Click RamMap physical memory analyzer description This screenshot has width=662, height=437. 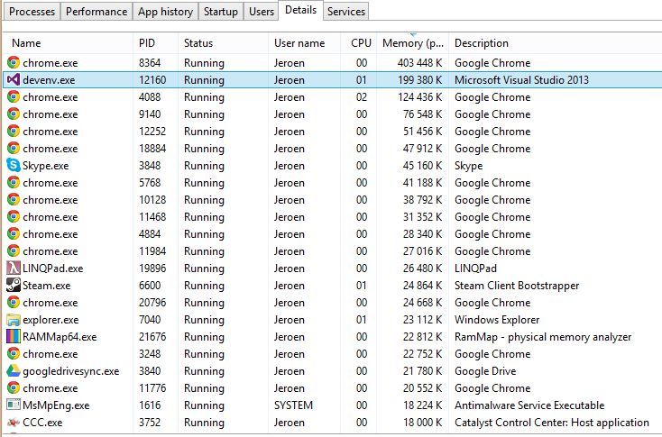tap(543, 337)
